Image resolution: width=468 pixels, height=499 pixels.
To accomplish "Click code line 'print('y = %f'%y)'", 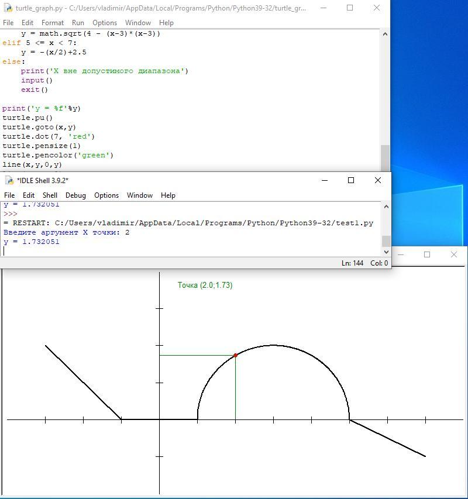I will (42, 109).
